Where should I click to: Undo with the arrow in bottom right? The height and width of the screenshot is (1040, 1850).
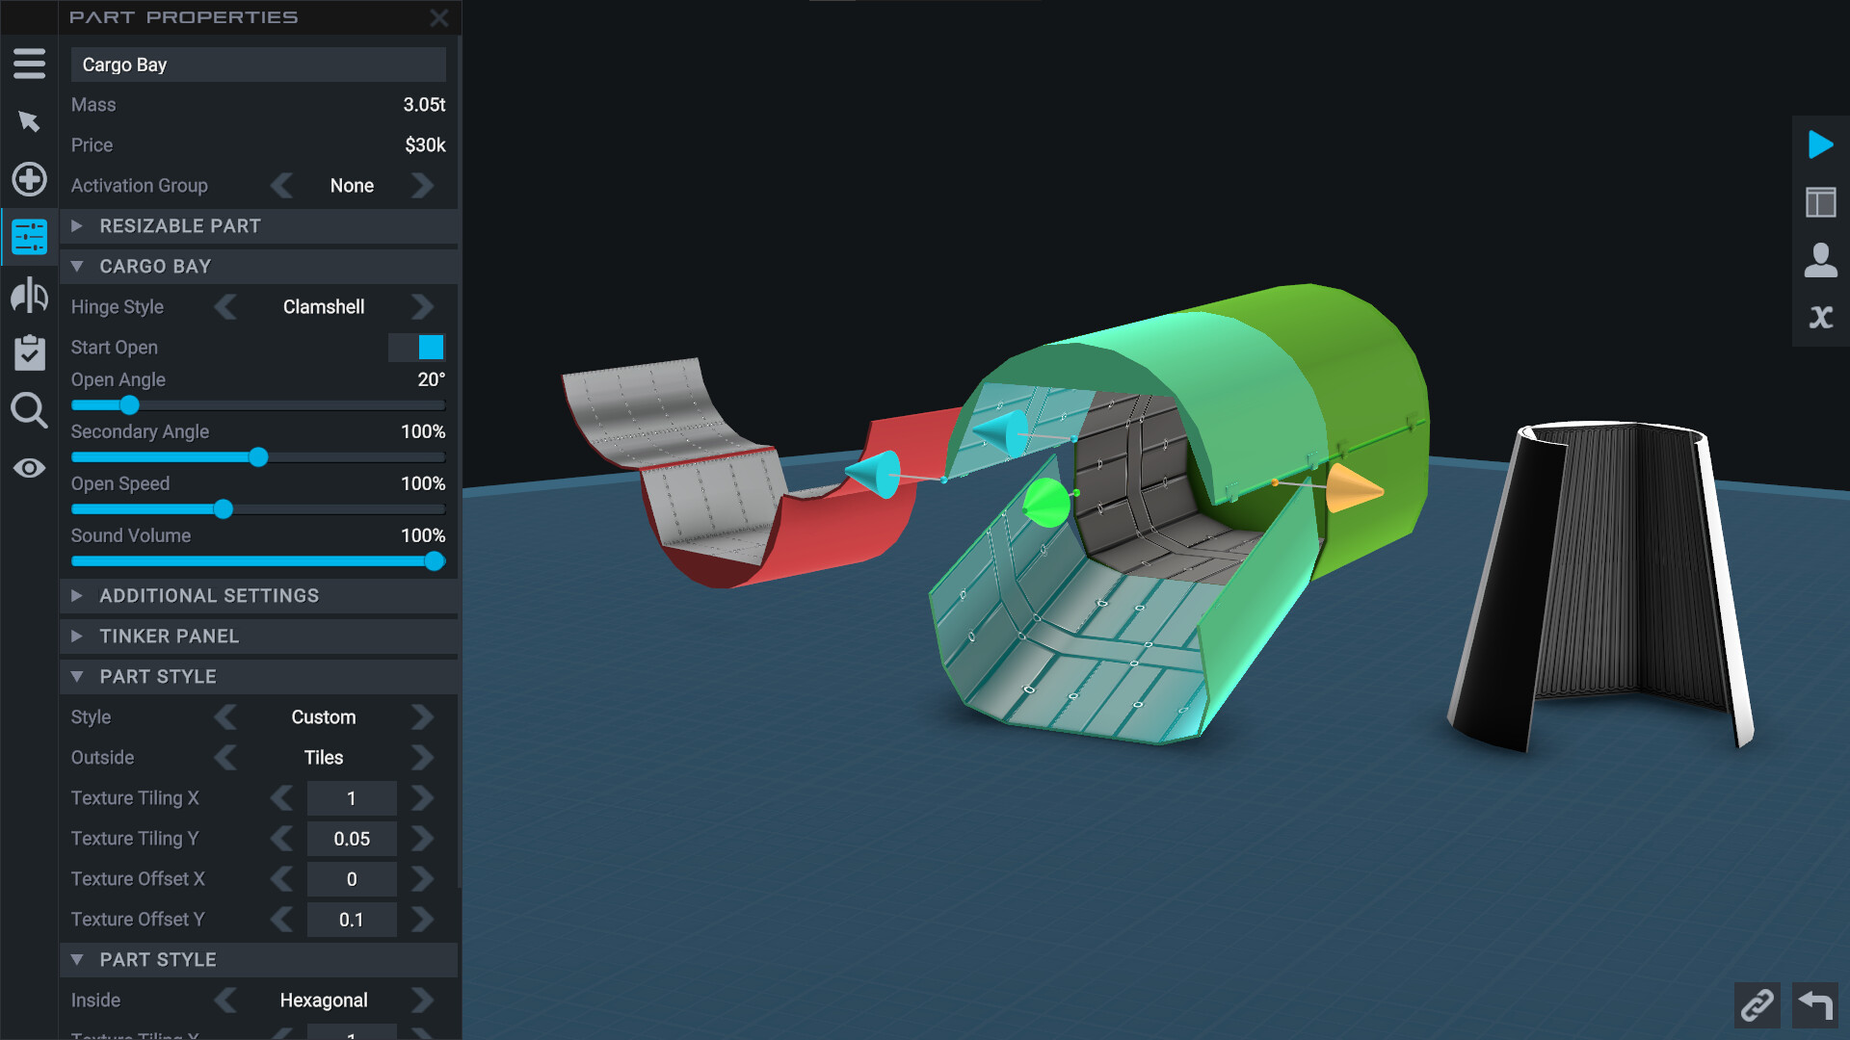coord(1814,1005)
